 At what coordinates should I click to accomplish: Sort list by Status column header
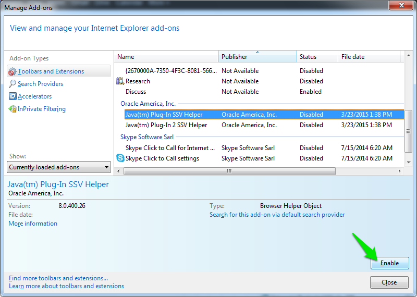[x=317, y=57]
